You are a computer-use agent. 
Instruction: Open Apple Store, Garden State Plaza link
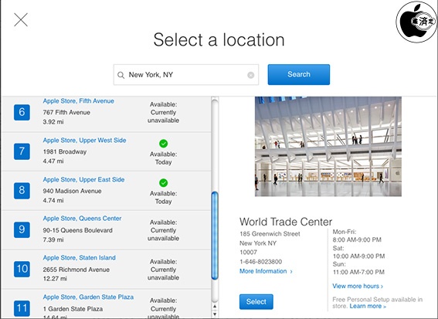point(88,297)
